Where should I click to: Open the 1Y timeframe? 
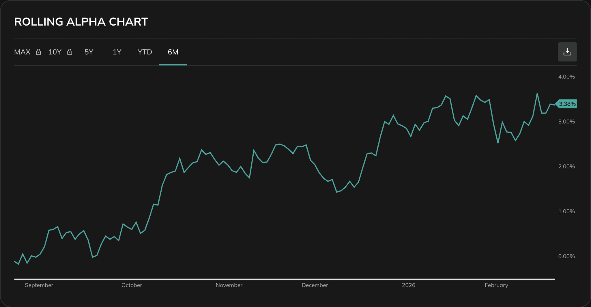(x=117, y=52)
